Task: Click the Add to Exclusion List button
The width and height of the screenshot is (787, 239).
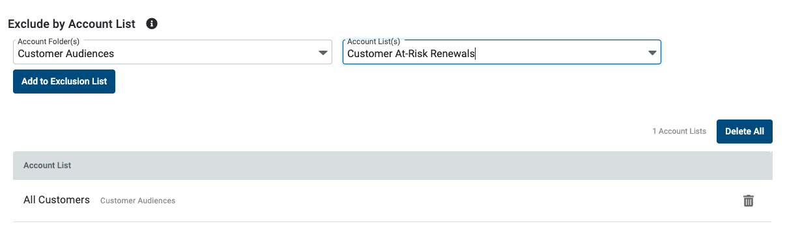Action: [64, 82]
